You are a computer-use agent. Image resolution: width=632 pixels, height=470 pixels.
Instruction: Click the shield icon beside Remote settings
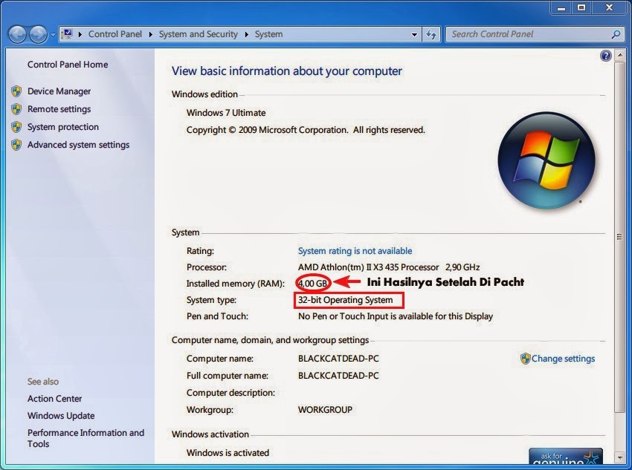pos(16,109)
